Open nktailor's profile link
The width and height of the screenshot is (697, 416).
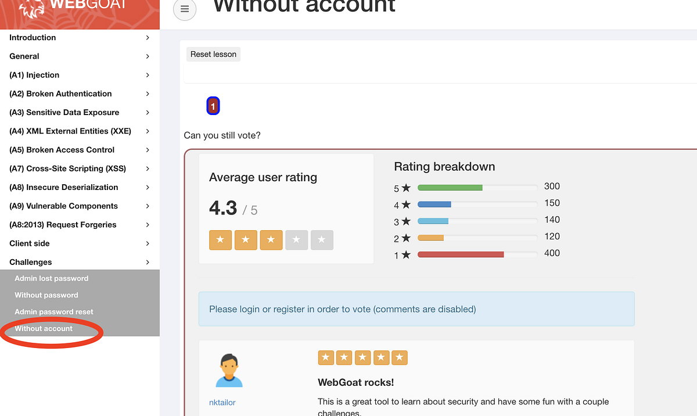tap(222, 402)
